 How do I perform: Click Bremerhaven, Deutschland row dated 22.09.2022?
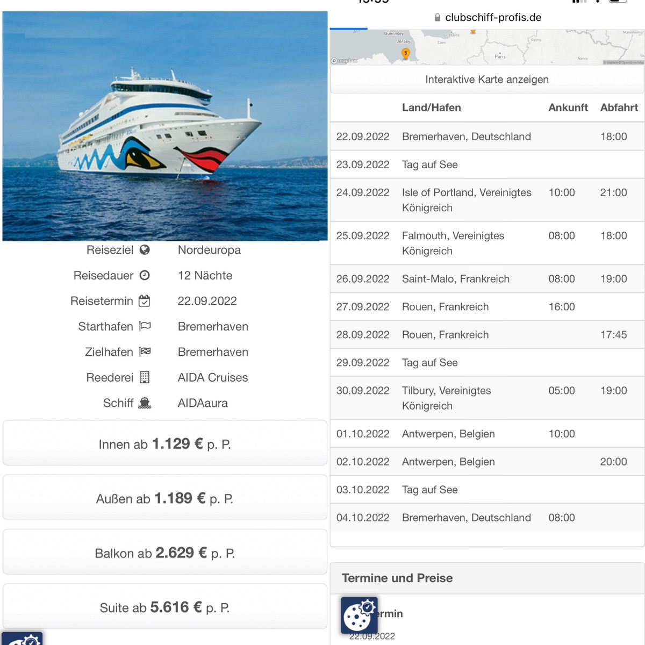(x=487, y=137)
